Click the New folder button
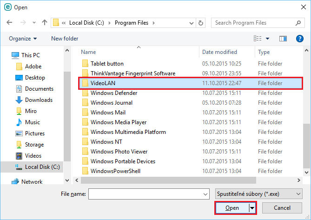Screen dimensions: 311x220 coord(65,39)
